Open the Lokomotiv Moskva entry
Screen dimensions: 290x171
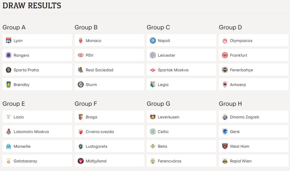coord(37,132)
